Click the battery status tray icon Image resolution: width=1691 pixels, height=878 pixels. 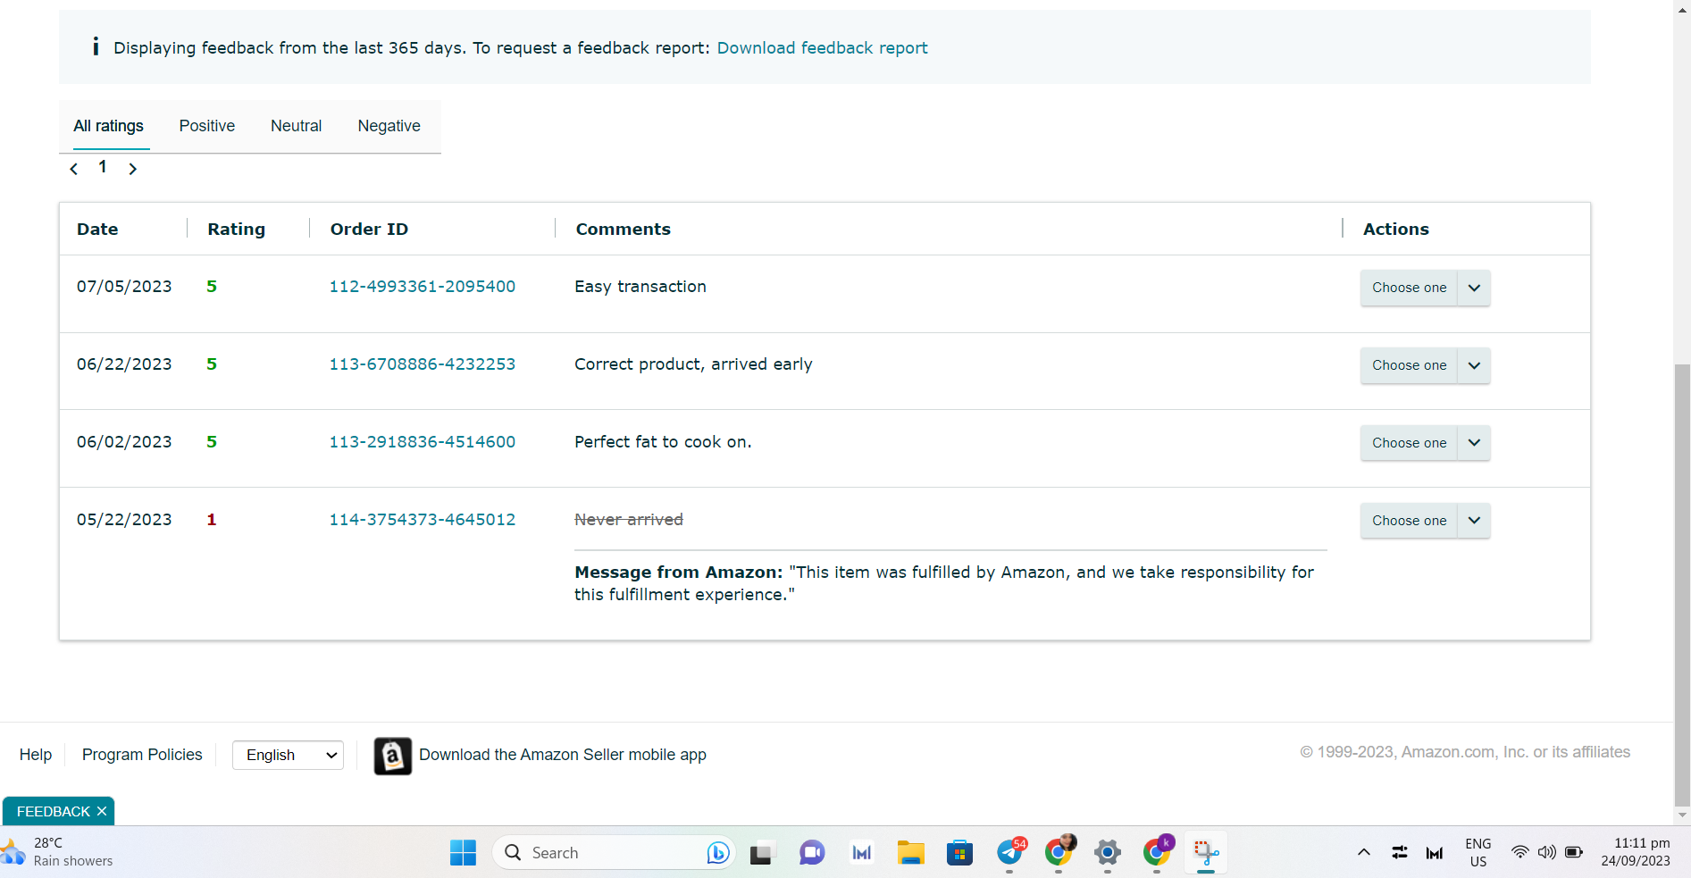[1574, 852]
